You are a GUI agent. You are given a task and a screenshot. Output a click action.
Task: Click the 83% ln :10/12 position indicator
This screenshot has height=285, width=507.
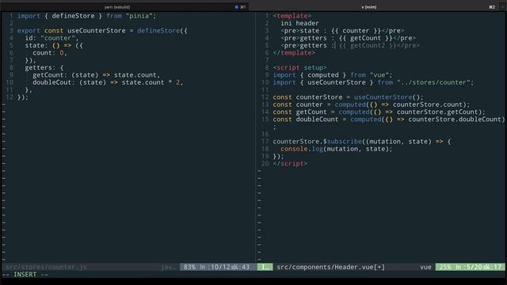[x=216, y=267]
